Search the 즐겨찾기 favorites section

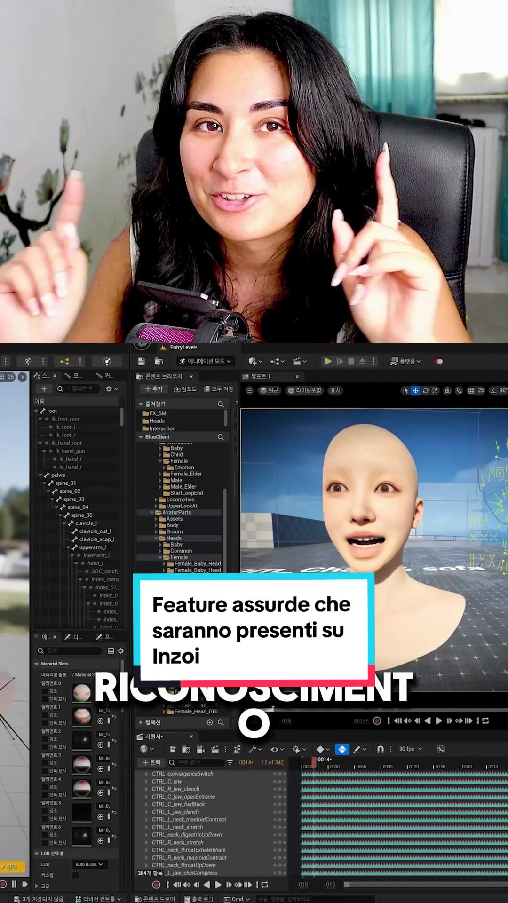221,404
